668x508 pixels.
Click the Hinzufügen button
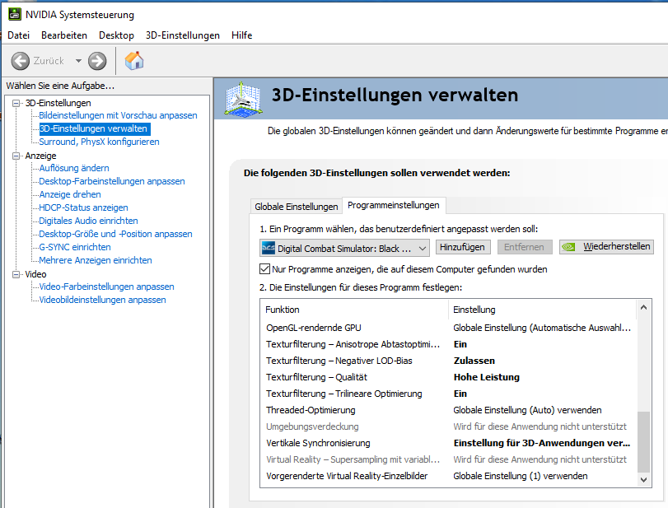pyautogui.click(x=462, y=247)
